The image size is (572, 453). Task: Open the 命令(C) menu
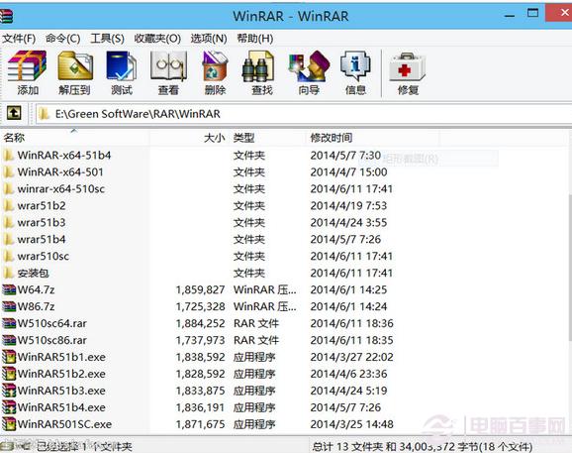pos(62,39)
